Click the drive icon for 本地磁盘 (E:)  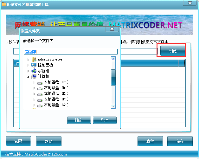pyautogui.click(x=40, y=94)
